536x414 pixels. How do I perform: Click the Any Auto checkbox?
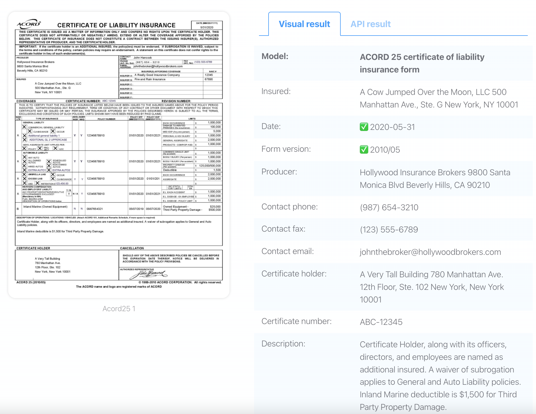pyautogui.click(x=25, y=157)
